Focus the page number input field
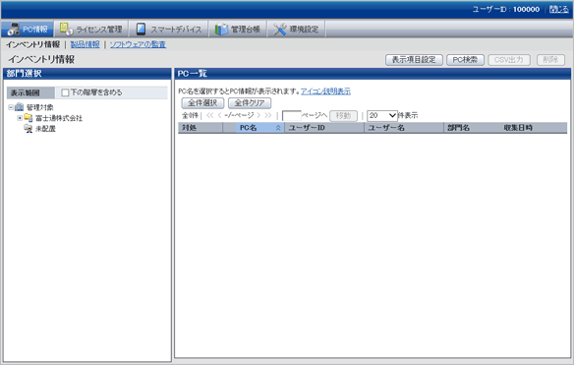 pos(292,116)
